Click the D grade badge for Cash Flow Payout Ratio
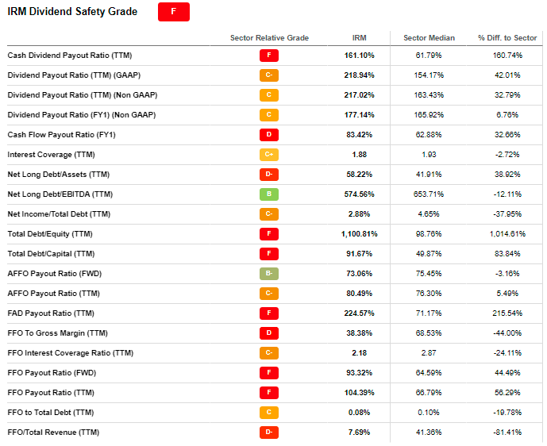This screenshot has width=547, height=446. pos(268,135)
